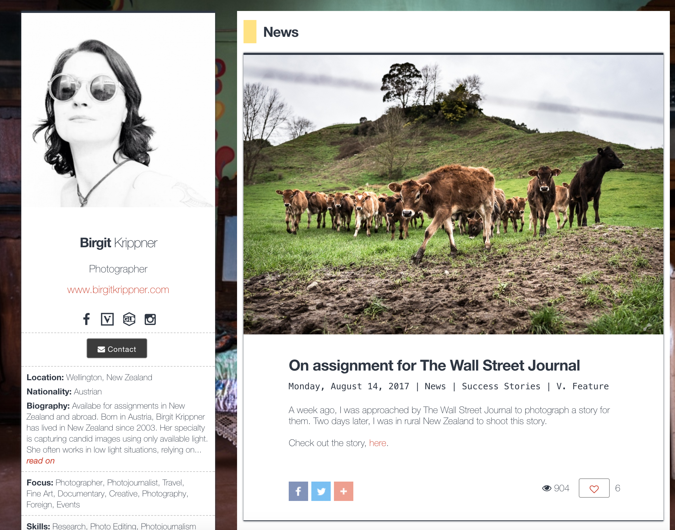Open Birgit's Facebook profile icon
This screenshot has width=675, height=530.
86,319
